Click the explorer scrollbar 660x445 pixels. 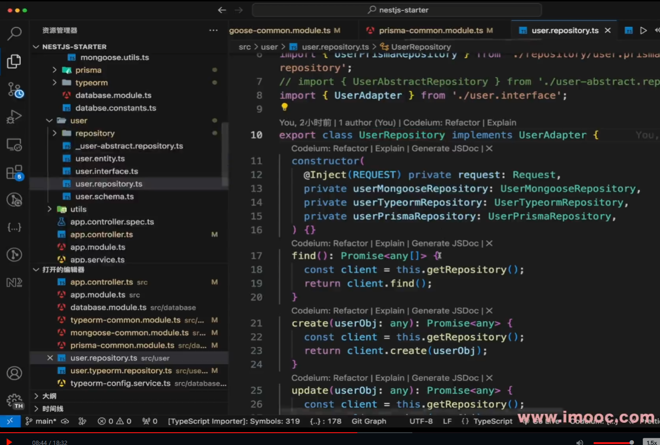click(225, 154)
